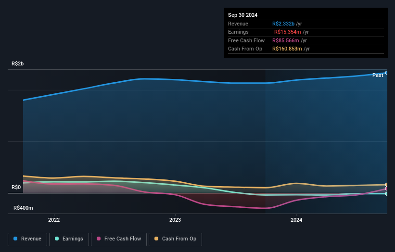Screen dimensions: 395x252
Task: Click the orange Cash From Op endpoint marker
Action: coord(387,185)
